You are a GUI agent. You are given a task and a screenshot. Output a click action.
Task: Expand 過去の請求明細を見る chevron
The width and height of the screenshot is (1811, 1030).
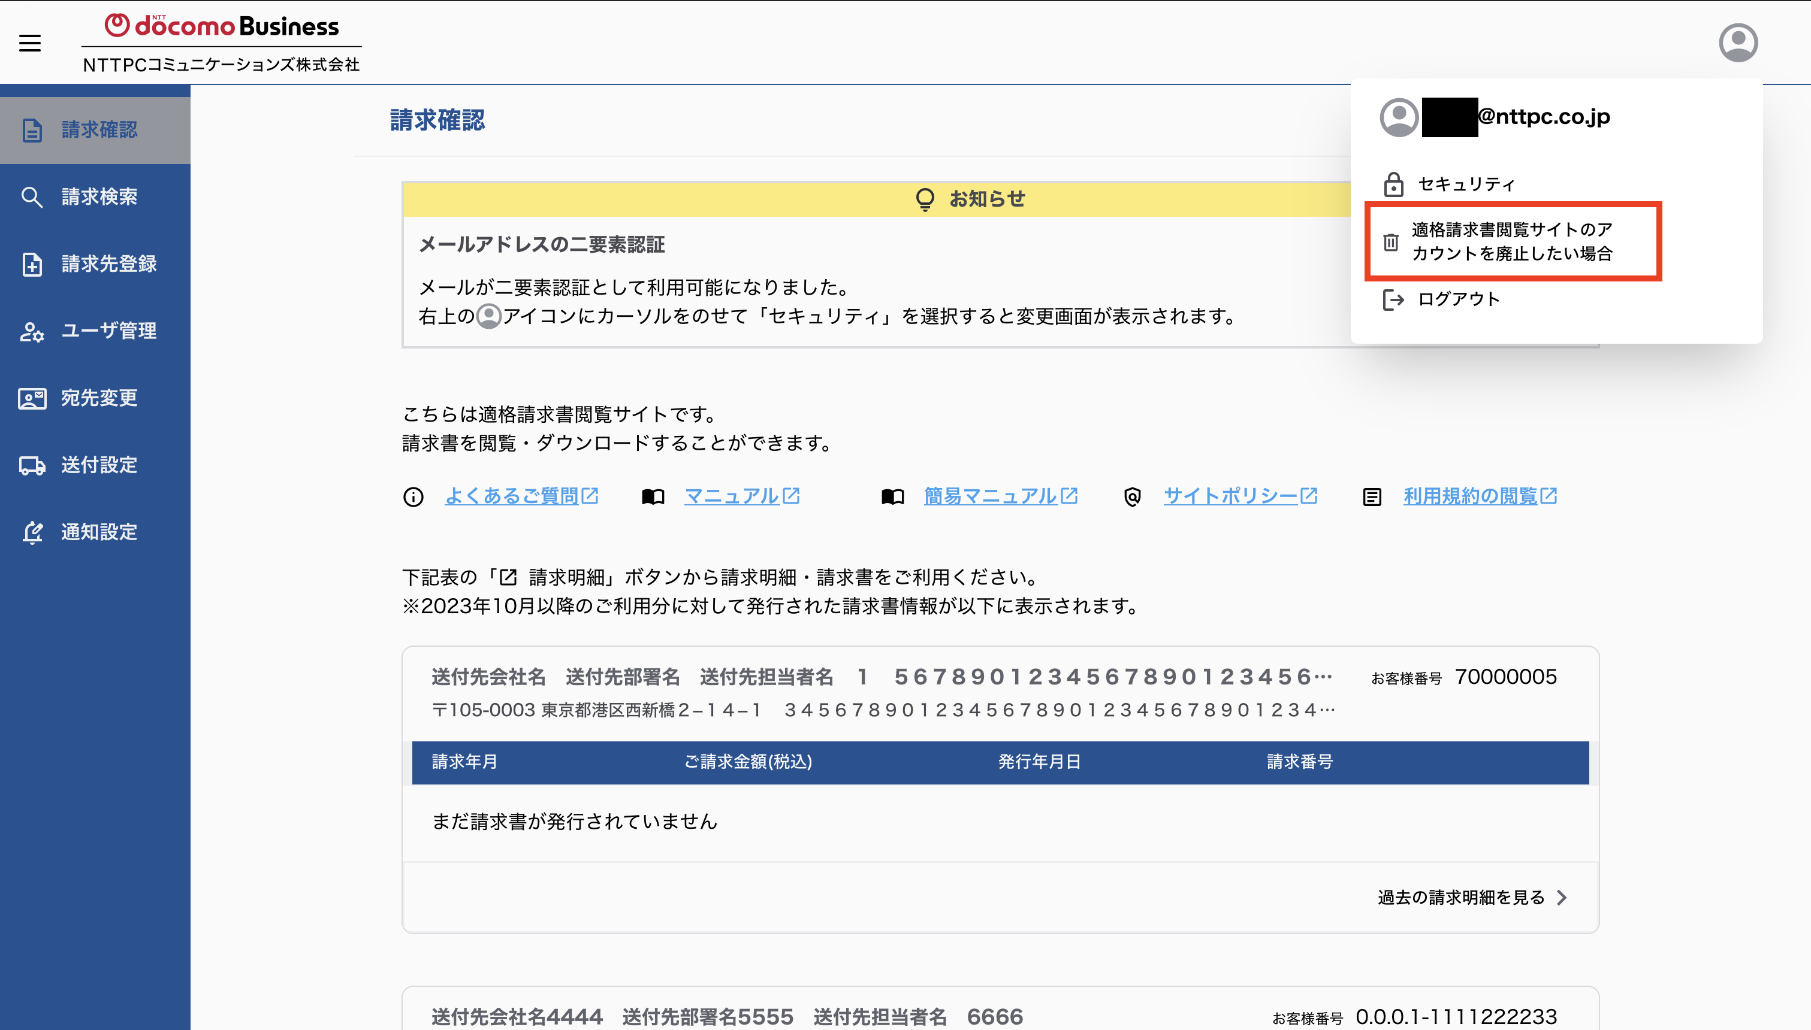pos(1562,897)
